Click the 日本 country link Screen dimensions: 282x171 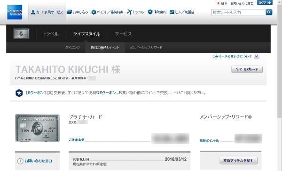222,3
